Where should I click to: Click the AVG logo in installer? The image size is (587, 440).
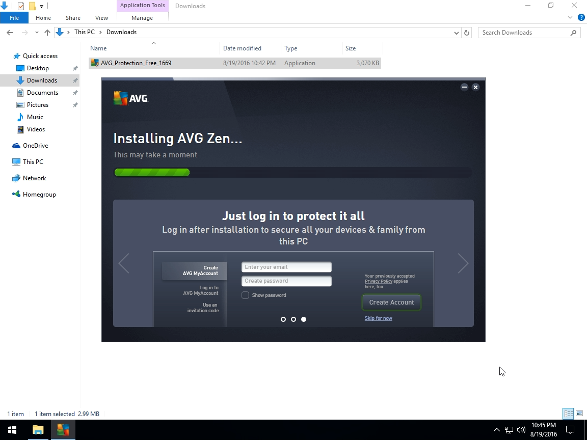130,98
